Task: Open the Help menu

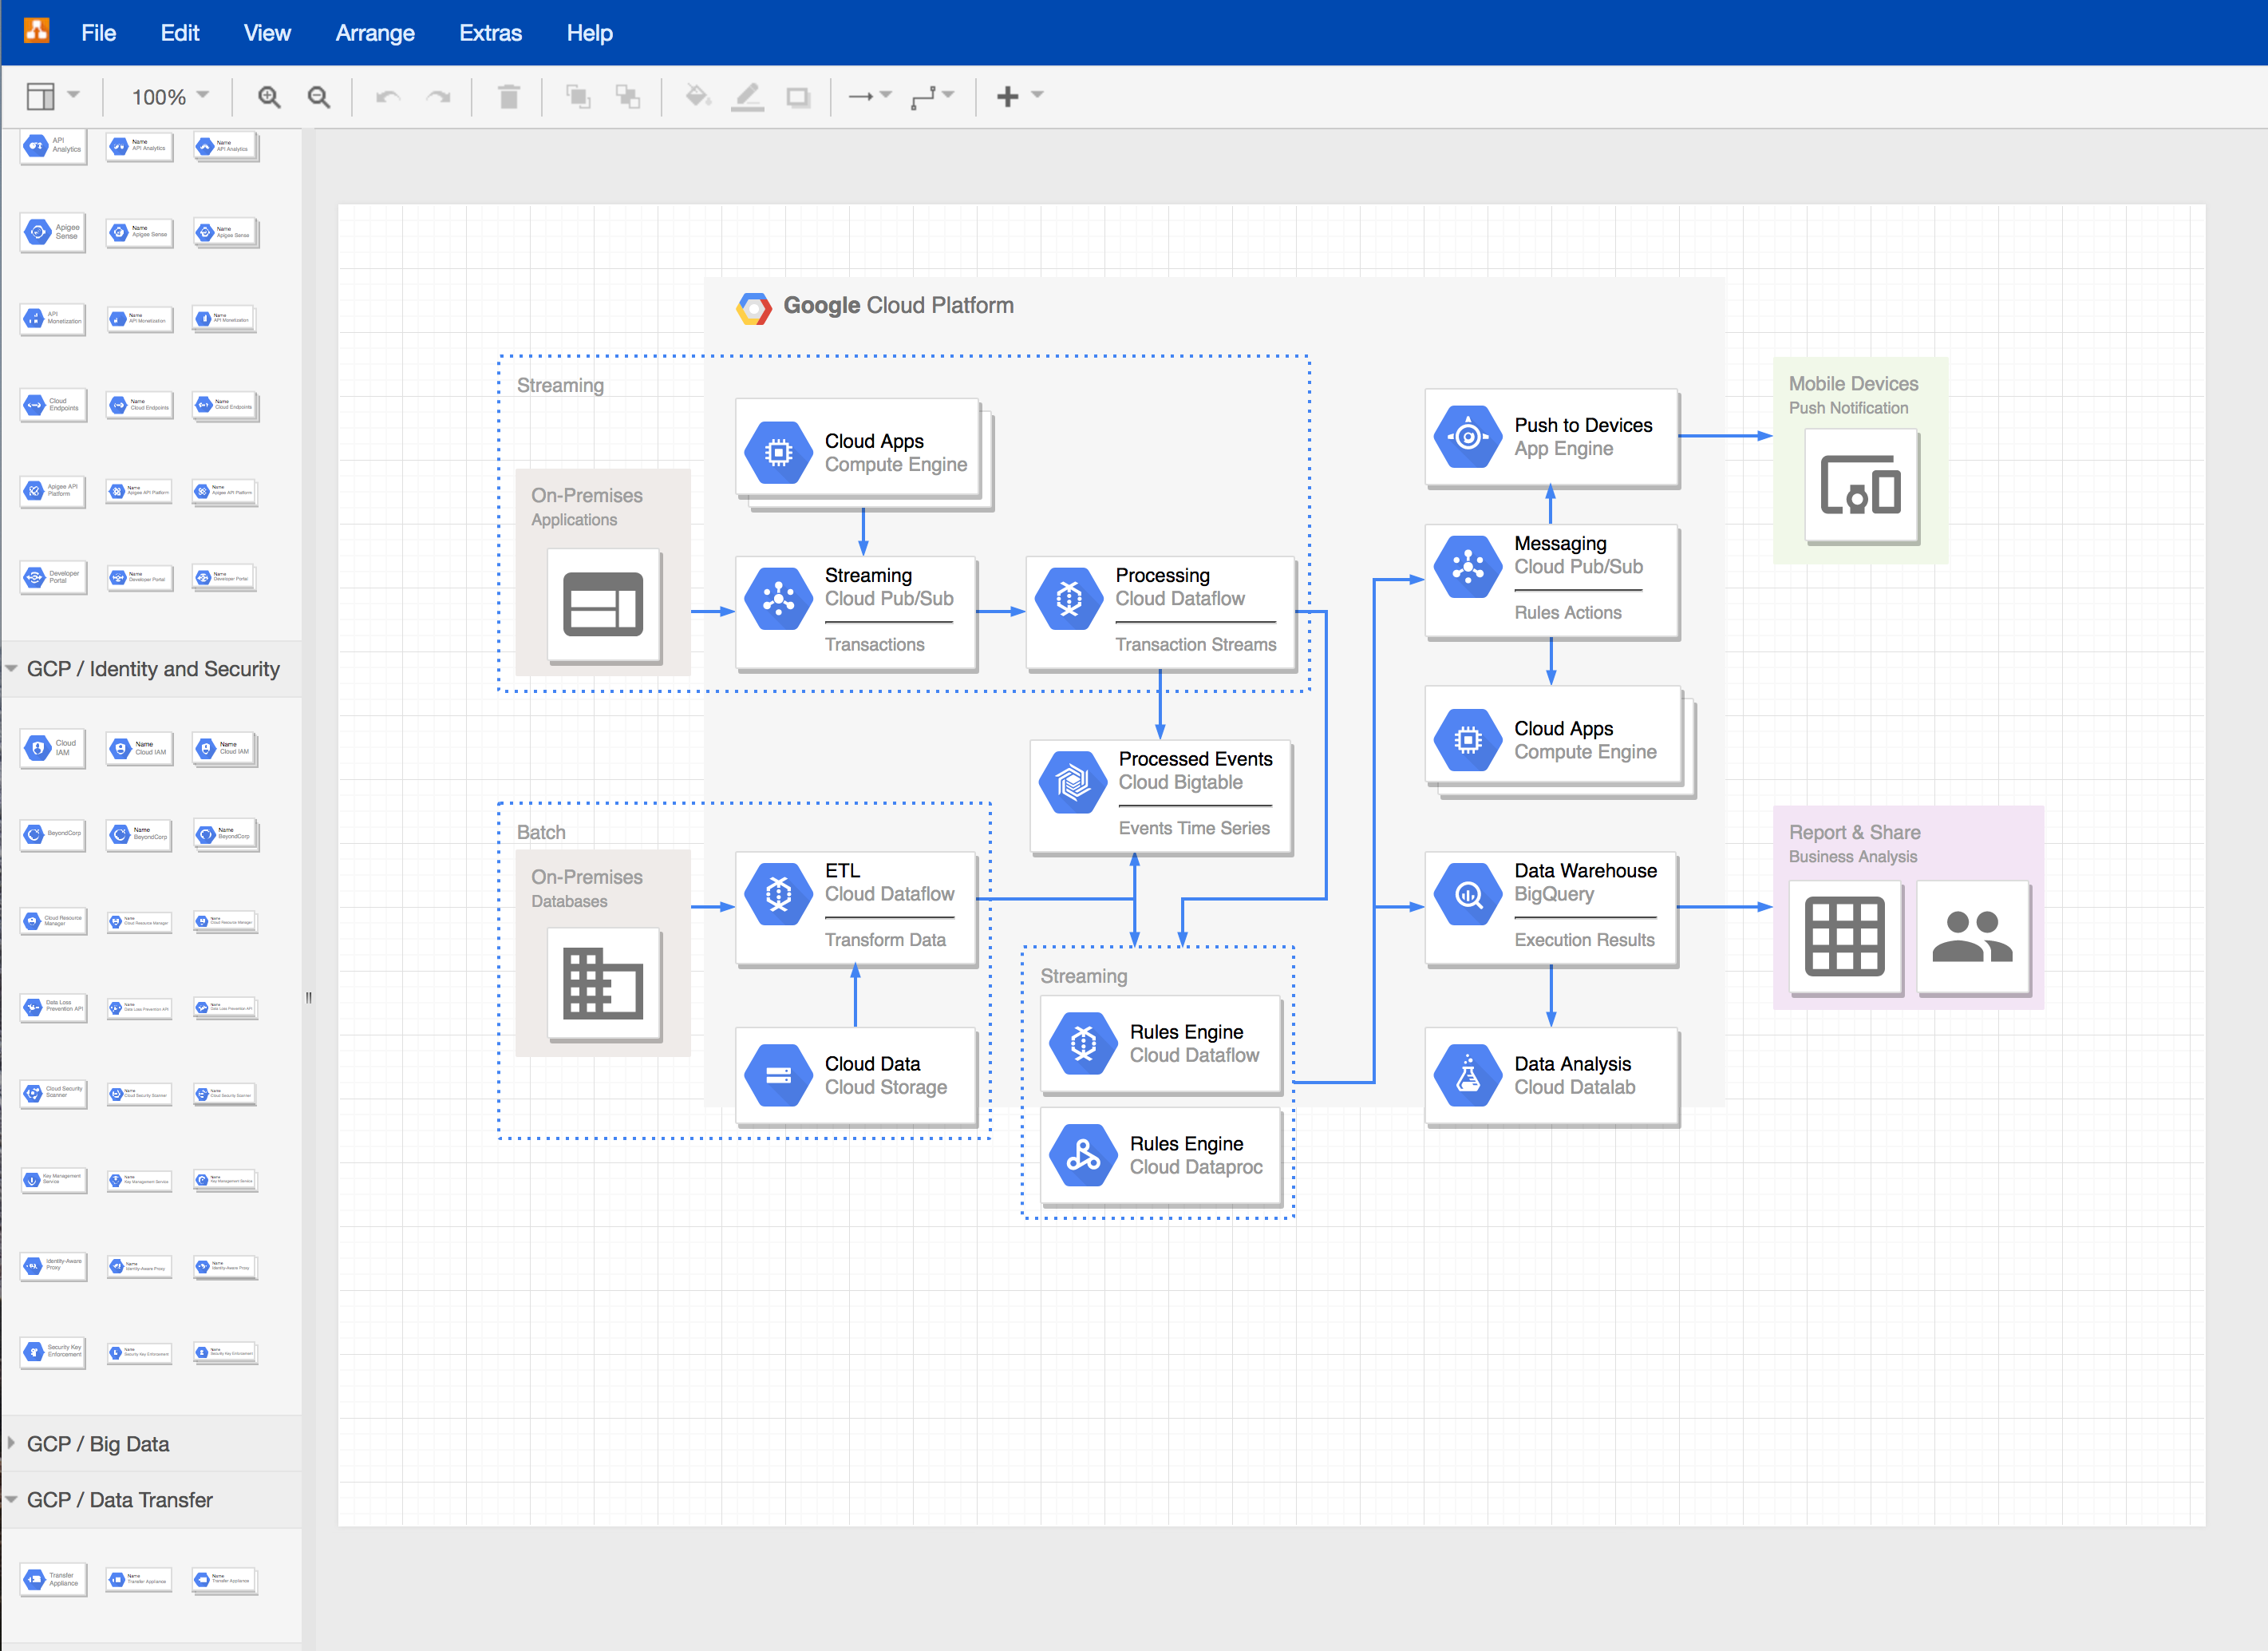Action: coord(589,33)
